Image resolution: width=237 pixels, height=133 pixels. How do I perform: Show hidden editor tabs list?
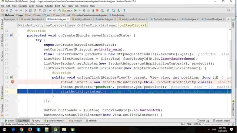228,19
